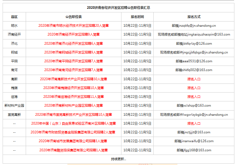This screenshot has height=165, width=237.
Task: Select the email jinanwaifu@126.com text
Action: click(197, 141)
